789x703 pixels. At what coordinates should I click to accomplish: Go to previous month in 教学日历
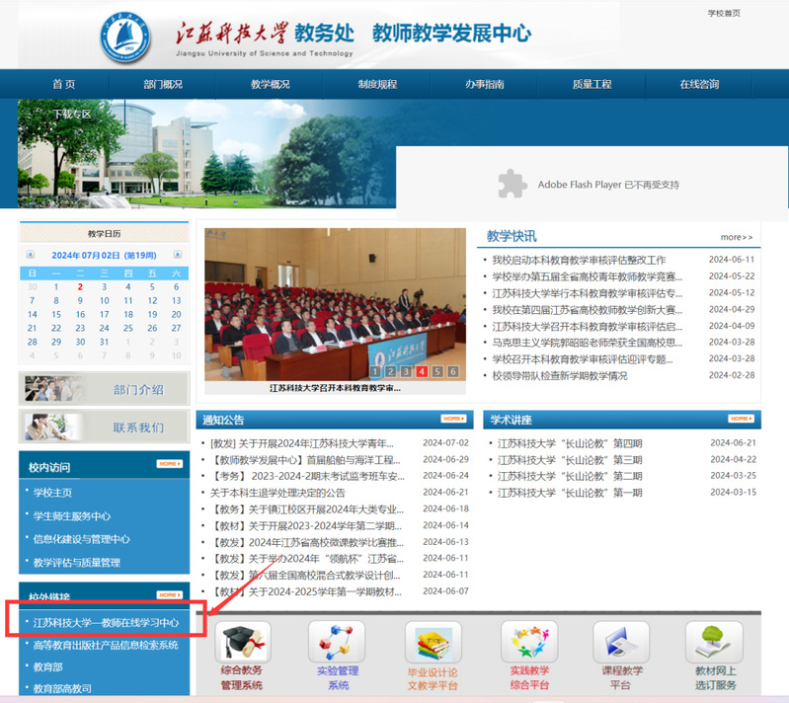point(31,255)
